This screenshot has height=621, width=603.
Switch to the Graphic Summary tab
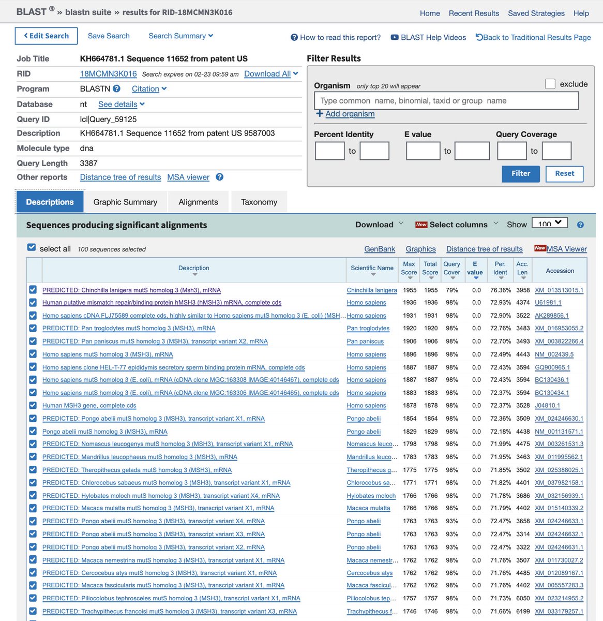pyautogui.click(x=125, y=202)
